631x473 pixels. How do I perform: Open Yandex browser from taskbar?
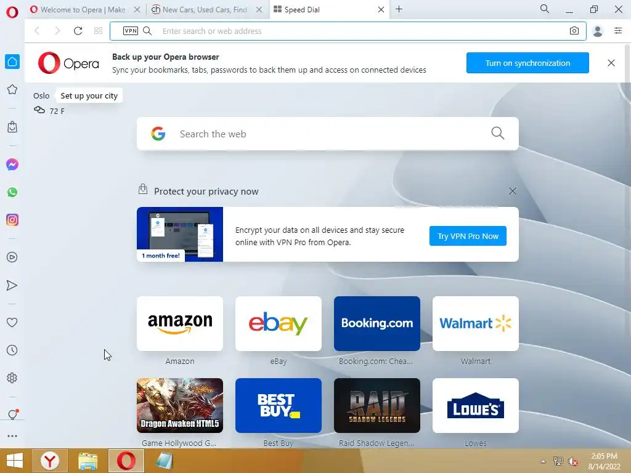pyautogui.click(x=49, y=461)
